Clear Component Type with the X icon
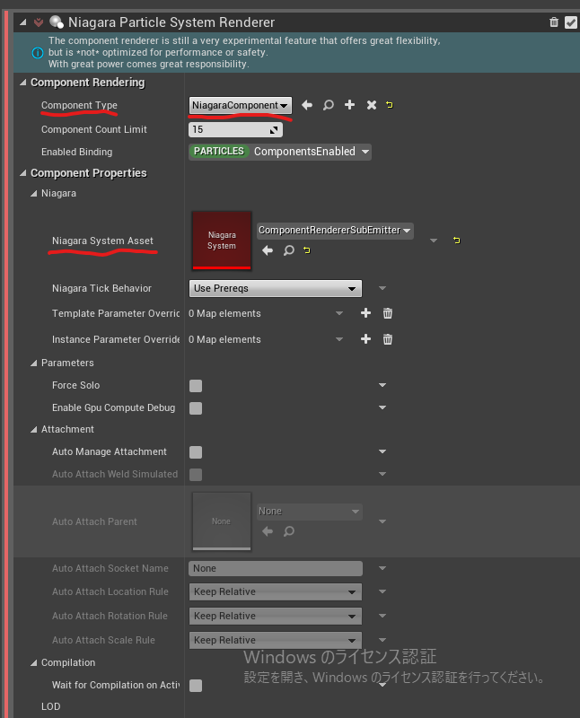Viewport: 580px width, 718px height. 372,105
